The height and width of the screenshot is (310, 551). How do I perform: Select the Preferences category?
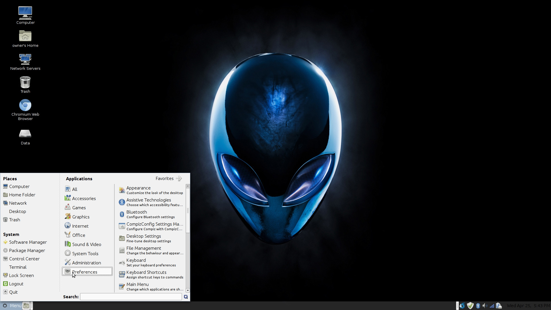(x=87, y=272)
